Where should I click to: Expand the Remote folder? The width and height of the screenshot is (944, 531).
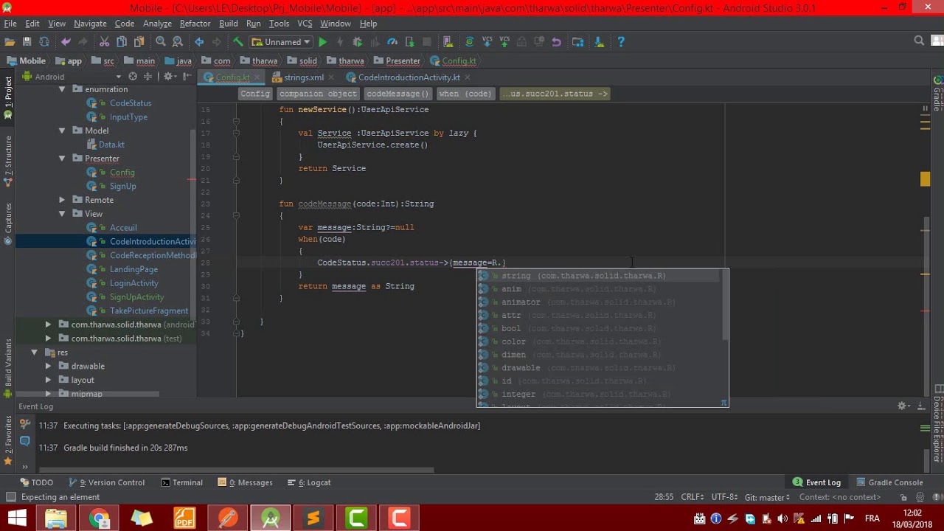(x=62, y=200)
